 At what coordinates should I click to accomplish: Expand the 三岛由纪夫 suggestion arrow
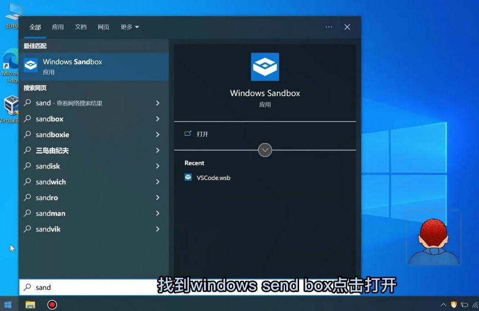(158, 150)
